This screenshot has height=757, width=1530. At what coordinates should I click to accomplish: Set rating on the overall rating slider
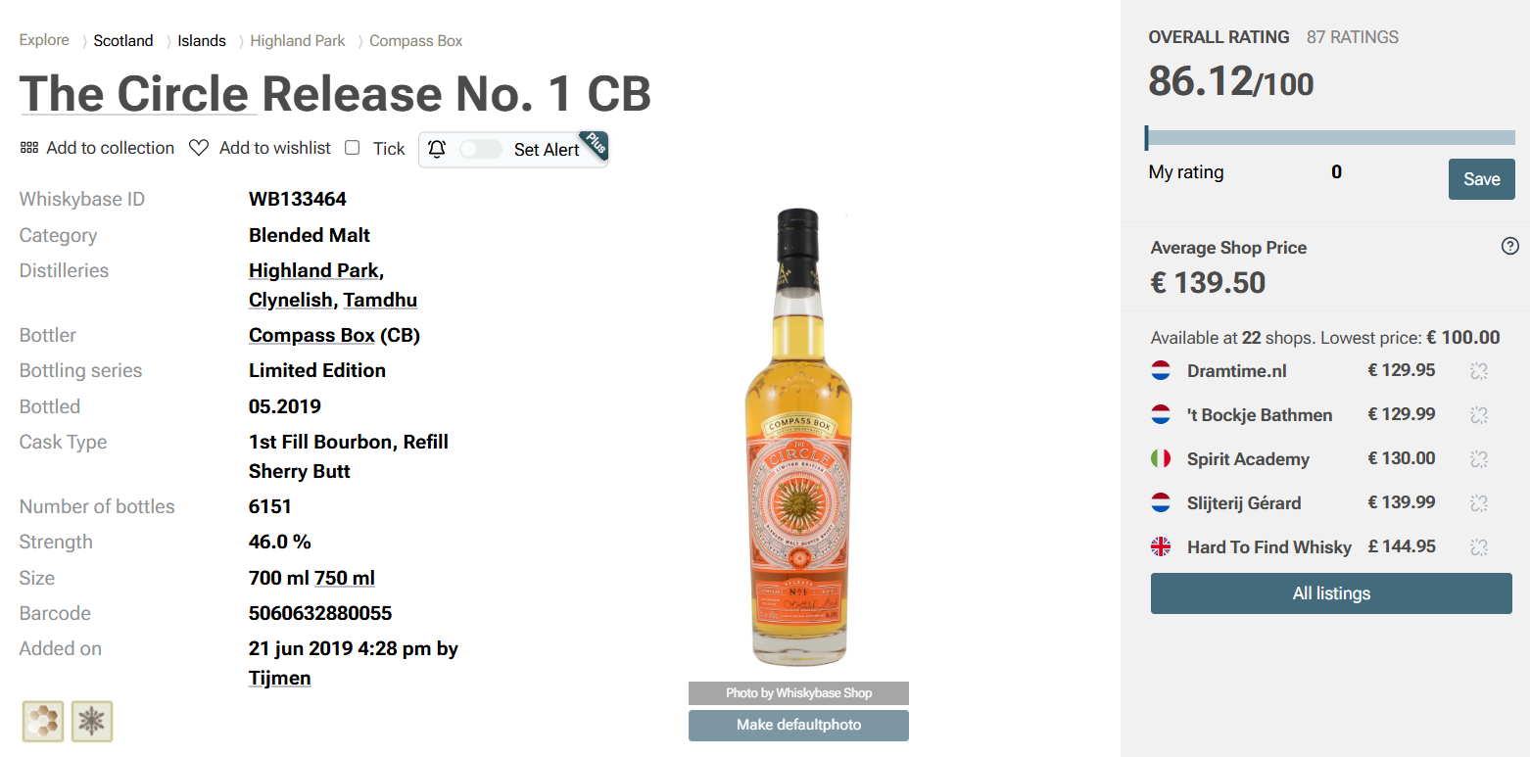[1330, 138]
